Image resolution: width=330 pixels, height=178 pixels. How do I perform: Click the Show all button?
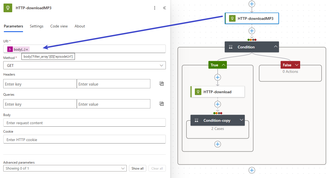pyautogui.click(x=138, y=168)
